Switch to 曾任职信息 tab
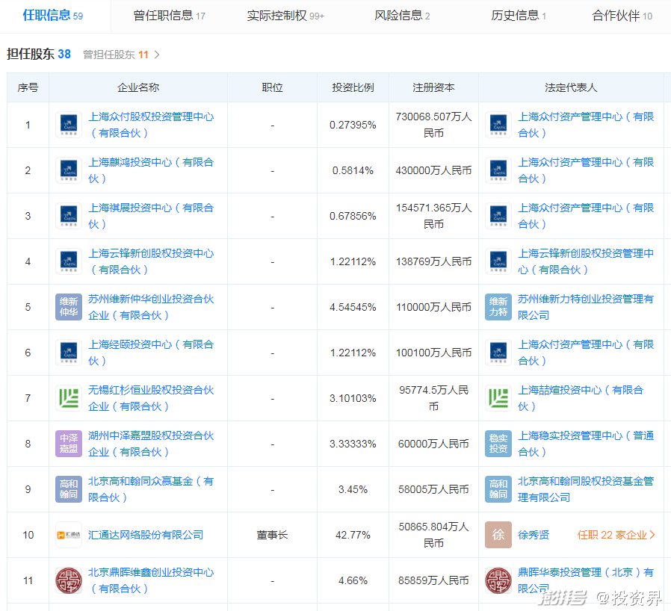Viewport: 671px width, 611px height. click(x=169, y=16)
